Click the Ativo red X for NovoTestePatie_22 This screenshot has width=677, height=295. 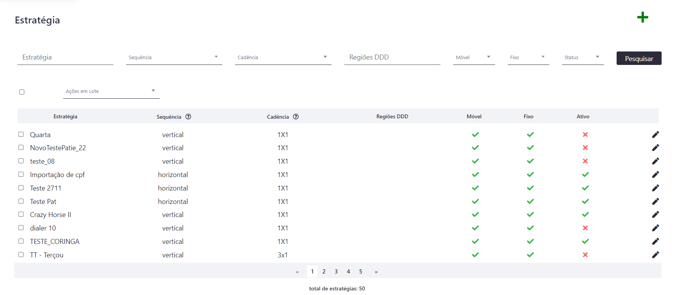click(585, 147)
